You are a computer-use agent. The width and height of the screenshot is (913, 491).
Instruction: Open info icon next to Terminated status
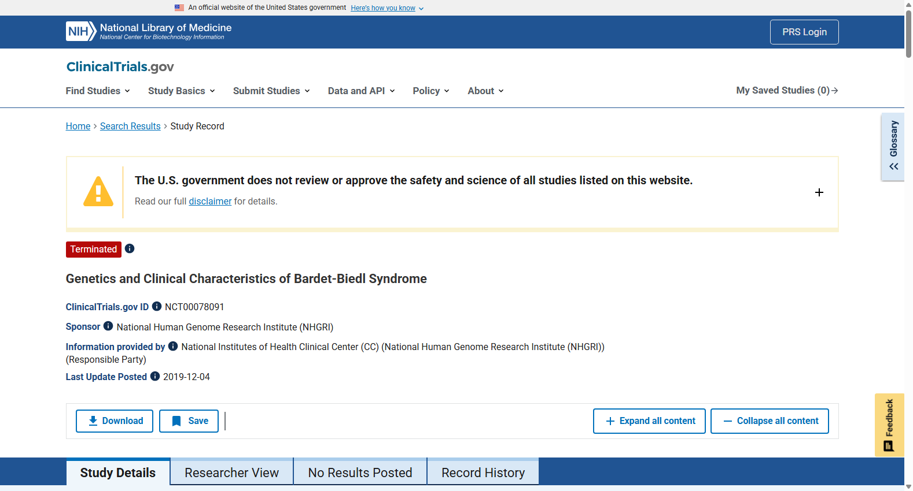(130, 248)
